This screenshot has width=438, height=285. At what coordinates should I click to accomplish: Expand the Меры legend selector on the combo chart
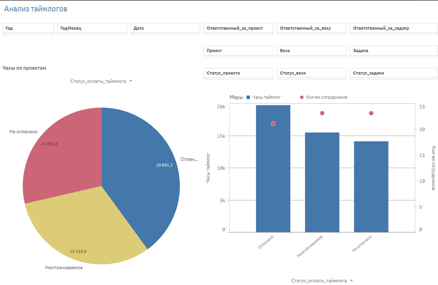click(236, 97)
